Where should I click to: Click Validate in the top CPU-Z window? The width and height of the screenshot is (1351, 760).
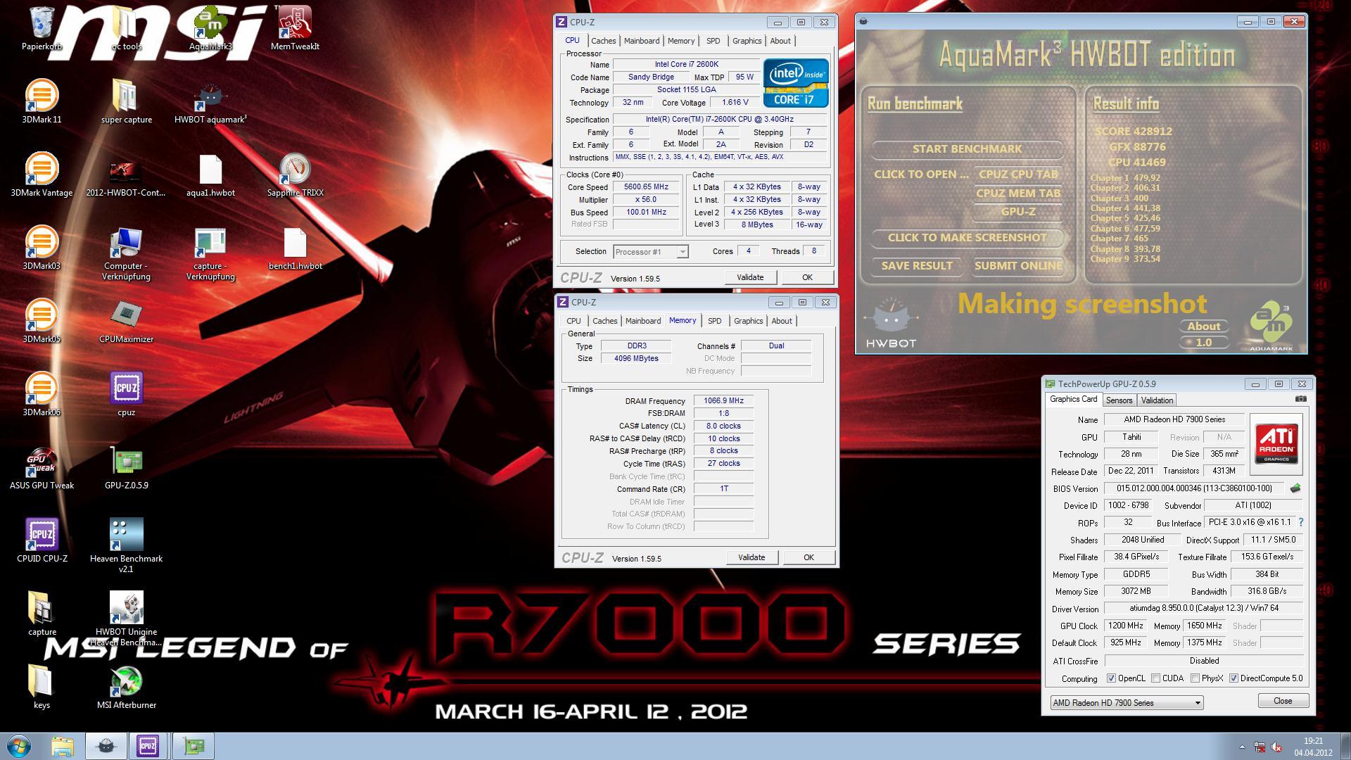coord(750,277)
